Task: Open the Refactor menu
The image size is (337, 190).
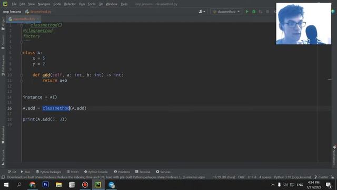Action: (x=70, y=4)
